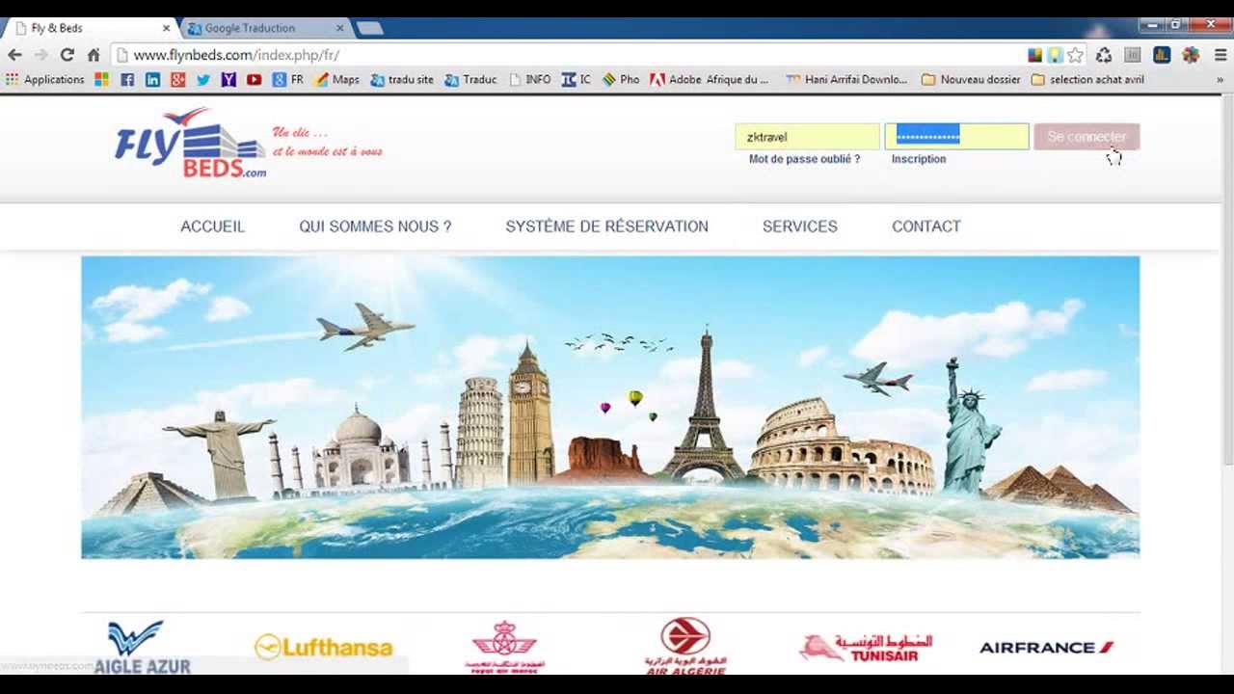This screenshot has height=694, width=1234.
Task: Open the 'tradu site' bookmark
Action: point(402,80)
